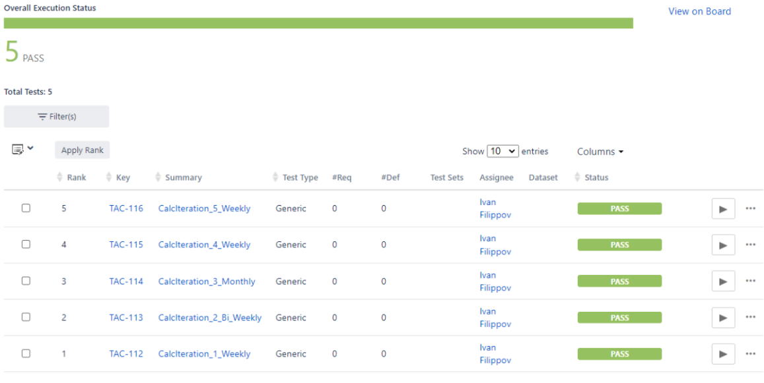
Task: Open more actions menu for TAC-113
Action: click(x=750, y=318)
